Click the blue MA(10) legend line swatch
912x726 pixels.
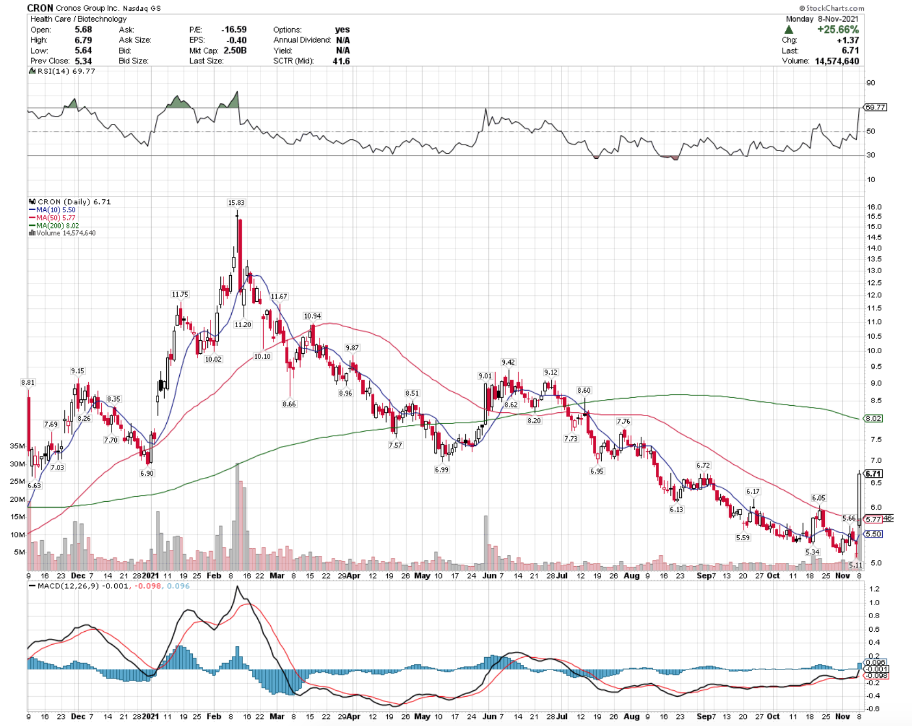[x=32, y=210]
